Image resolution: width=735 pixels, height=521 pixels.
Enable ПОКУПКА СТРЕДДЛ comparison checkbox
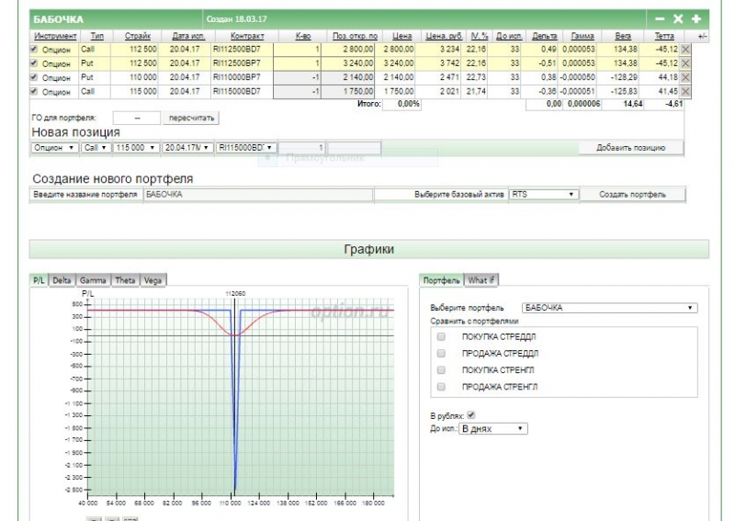pyautogui.click(x=441, y=337)
